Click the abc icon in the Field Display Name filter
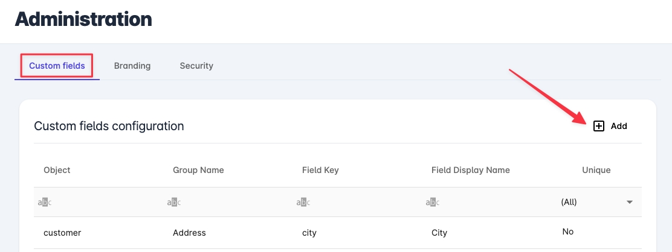This screenshot has height=252, width=672. point(433,203)
